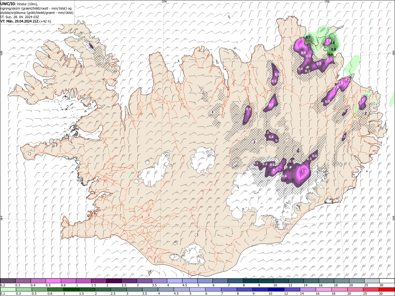
Task: Click the 6 slate-blue swatch in upper legend row
Action: [x=220, y=281]
